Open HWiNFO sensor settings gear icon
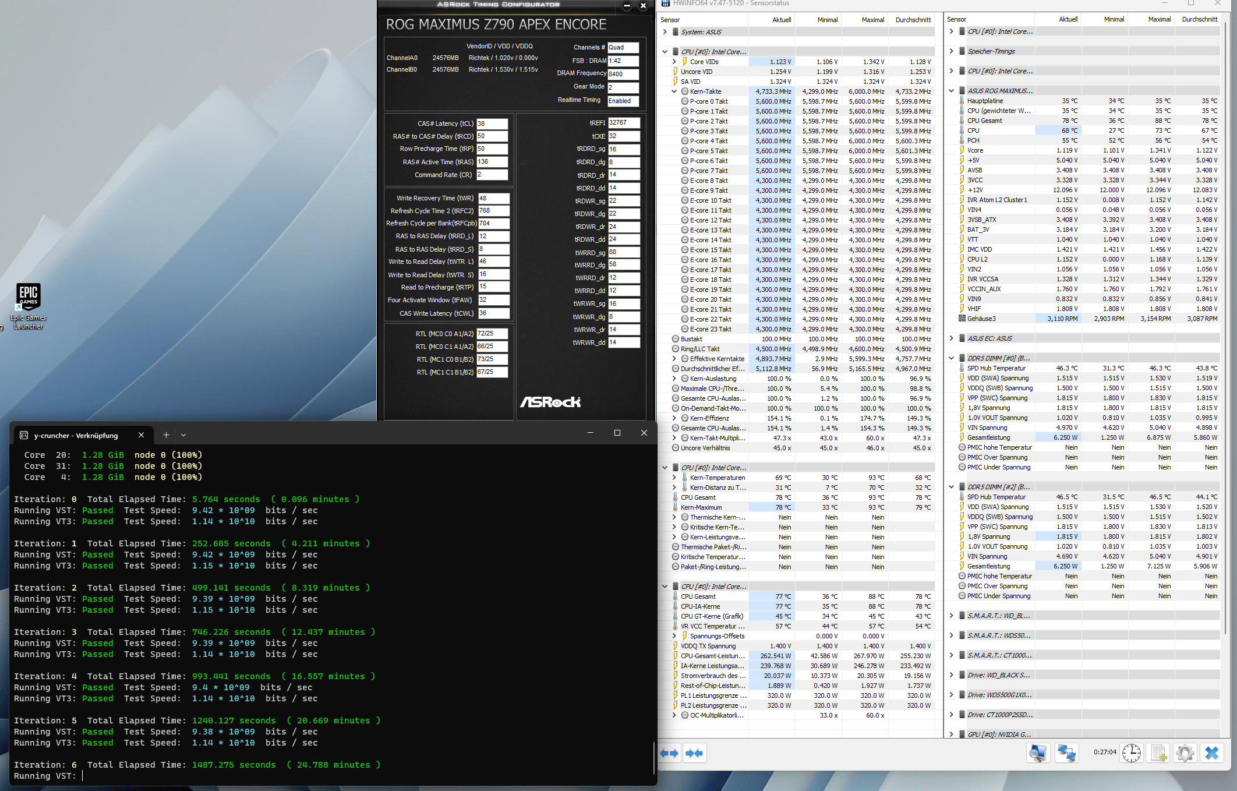This screenshot has height=791, width=1237. 1185,753
